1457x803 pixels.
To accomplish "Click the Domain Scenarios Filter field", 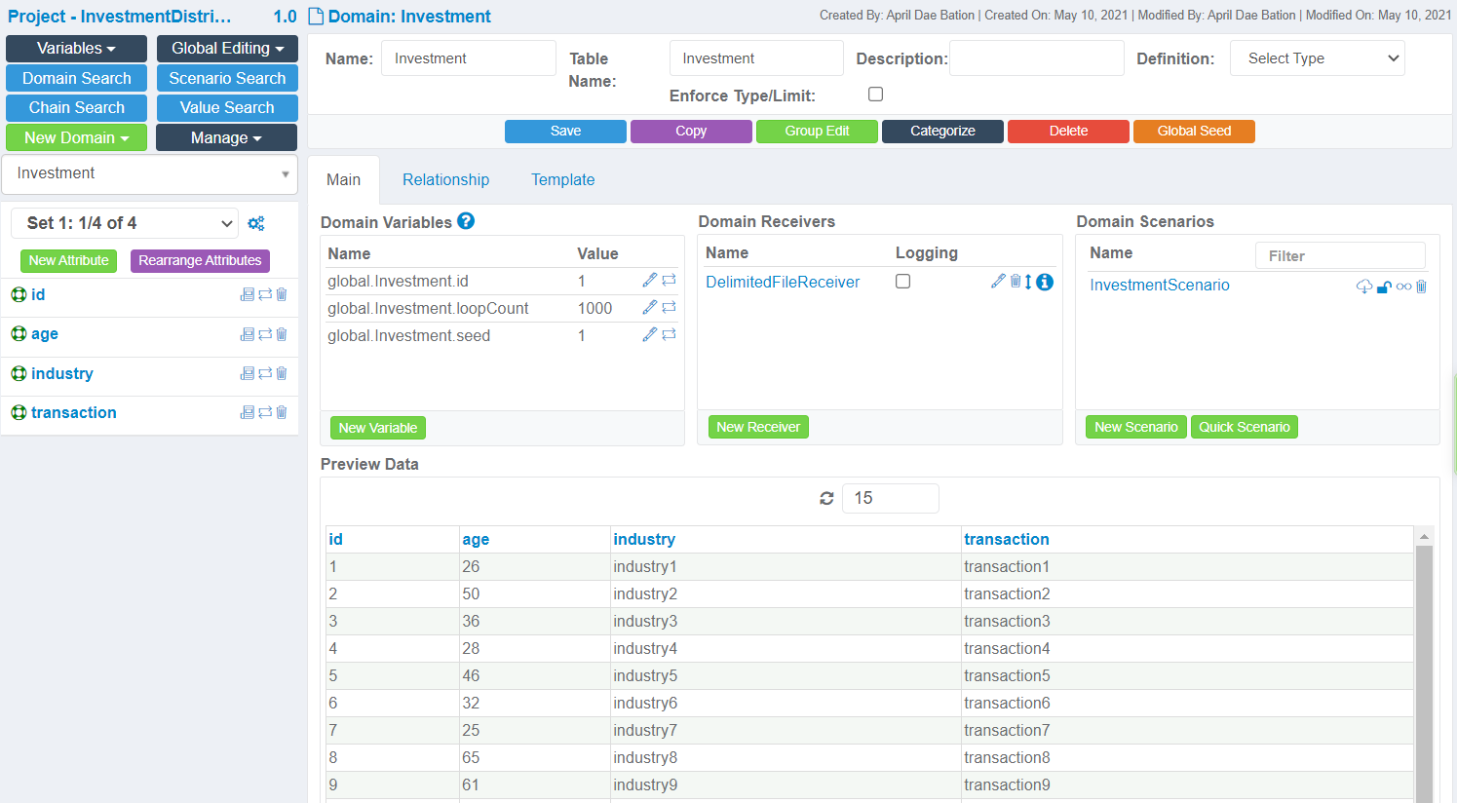I will click(x=1340, y=256).
